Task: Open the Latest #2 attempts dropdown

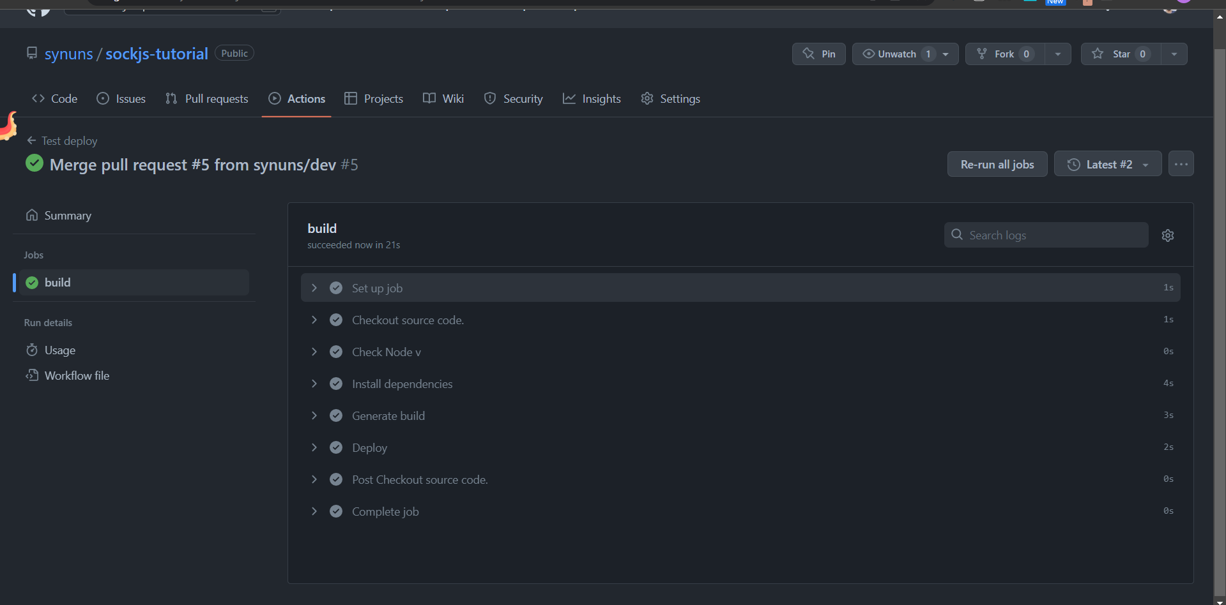Action: (1108, 164)
